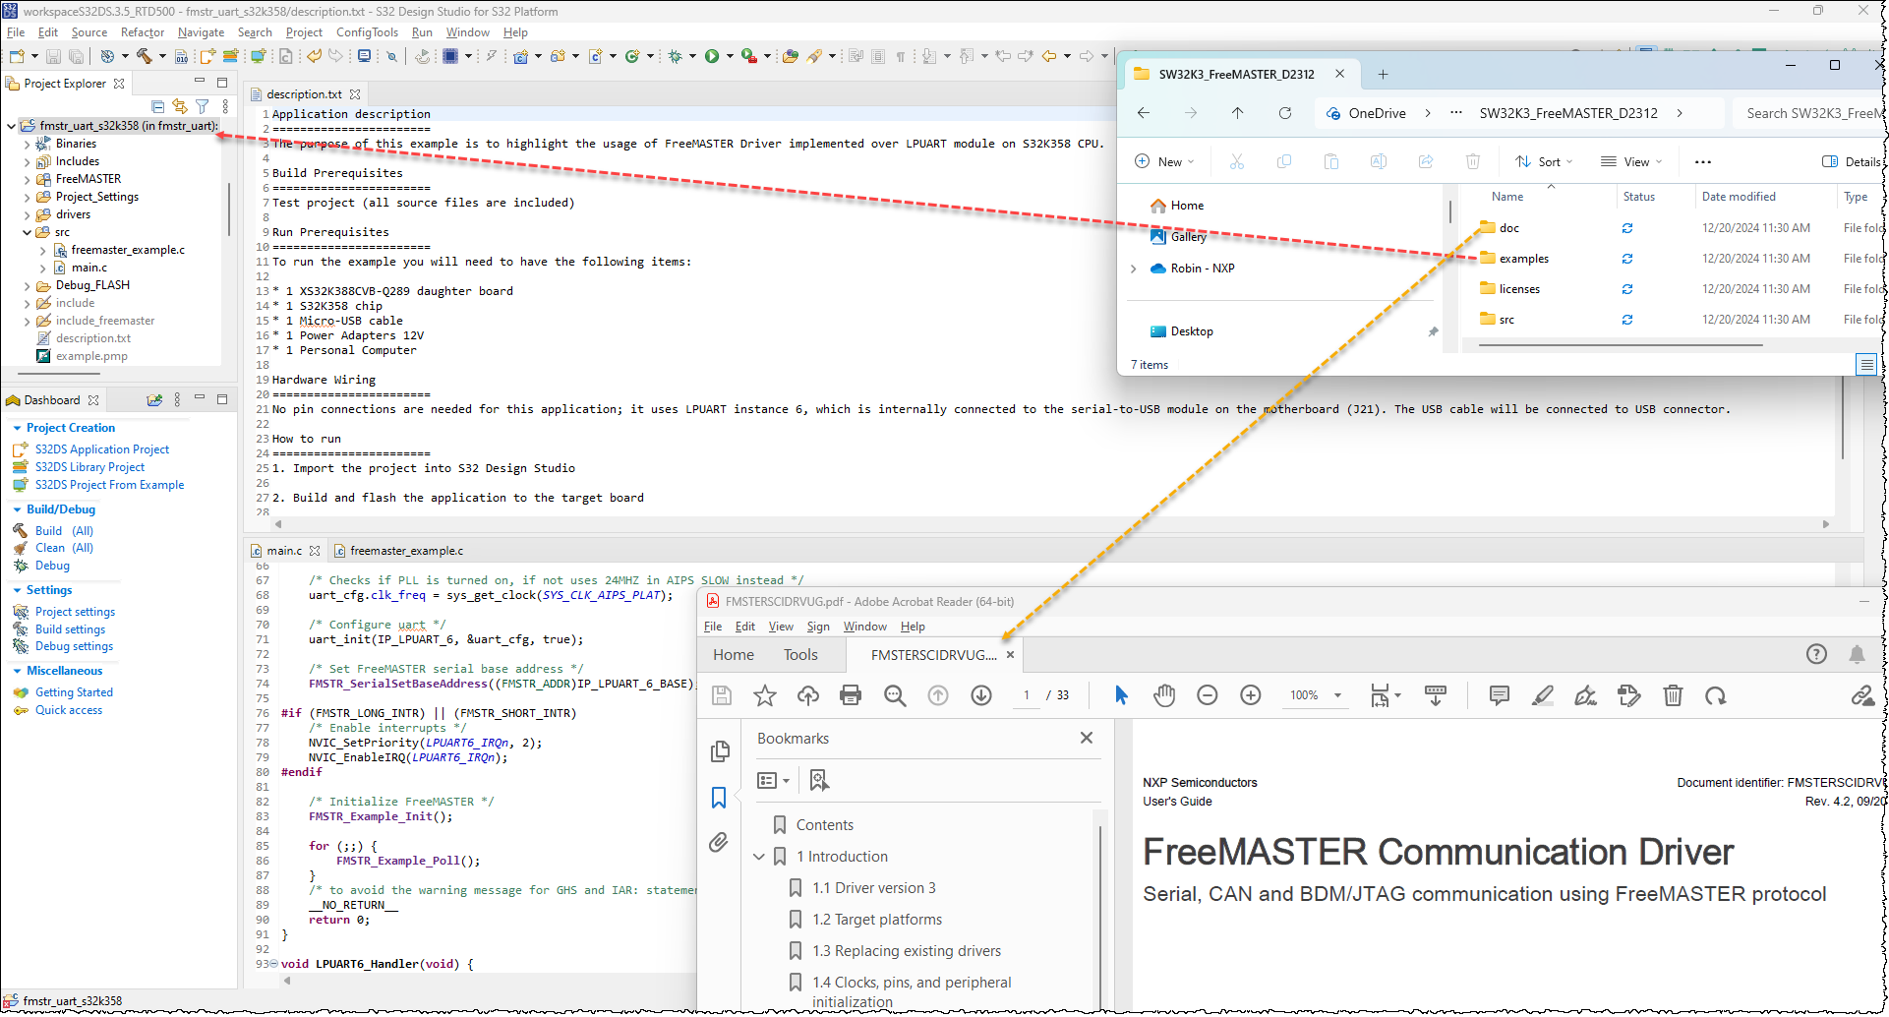Select the Hand tool in Acrobat
Image resolution: width=1889 pixels, height=1017 pixels.
1164,695
